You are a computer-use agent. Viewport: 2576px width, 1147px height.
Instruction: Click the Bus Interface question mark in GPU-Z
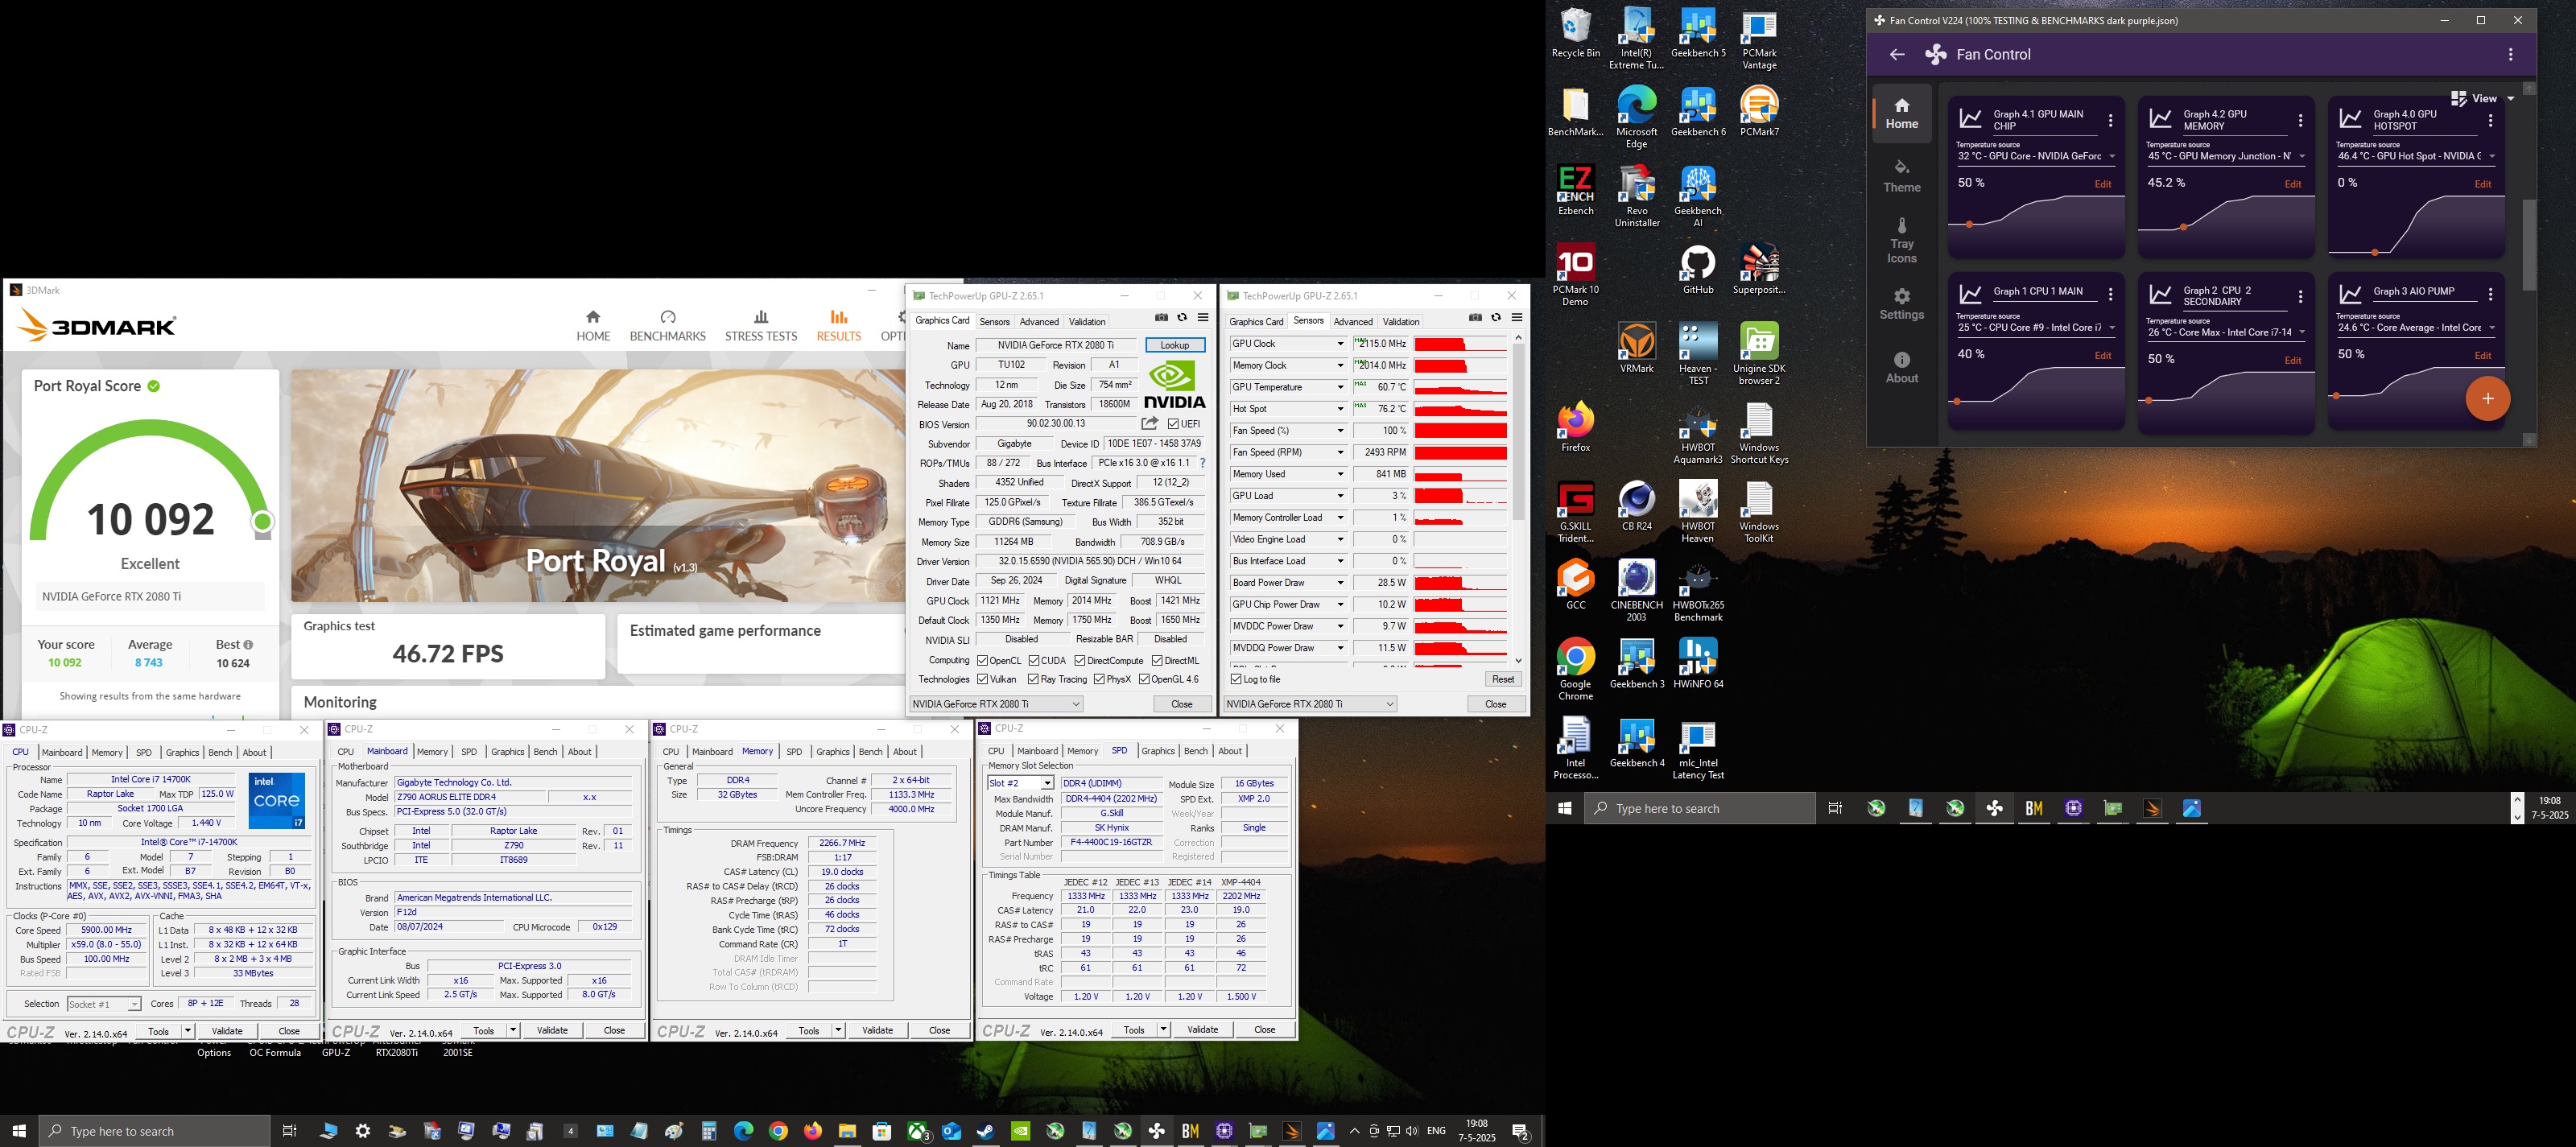tap(1202, 463)
